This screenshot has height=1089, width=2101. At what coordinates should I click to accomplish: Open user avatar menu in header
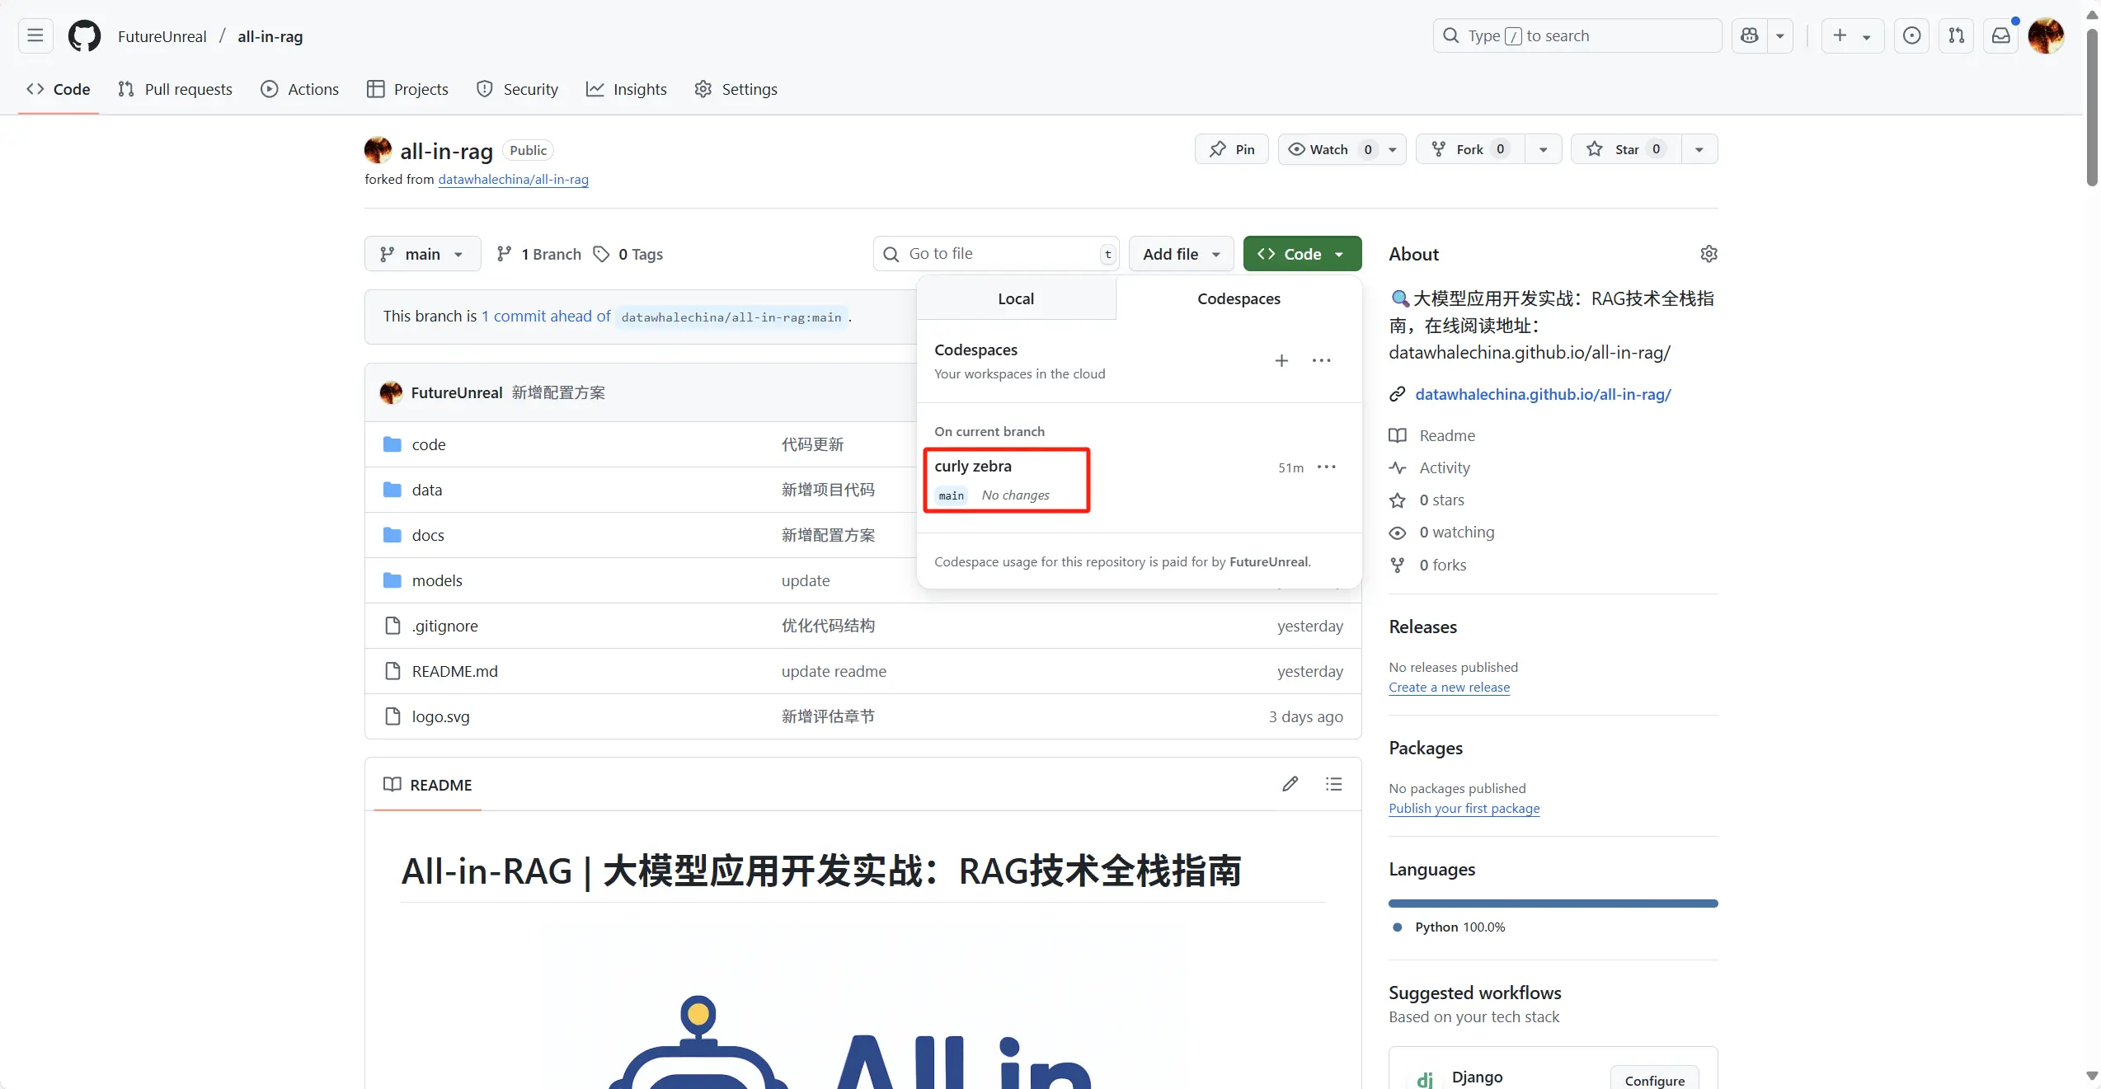tap(2046, 35)
